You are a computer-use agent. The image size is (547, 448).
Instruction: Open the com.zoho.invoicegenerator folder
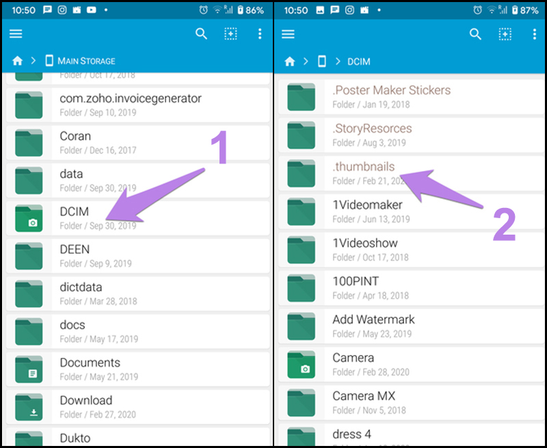coord(138,105)
